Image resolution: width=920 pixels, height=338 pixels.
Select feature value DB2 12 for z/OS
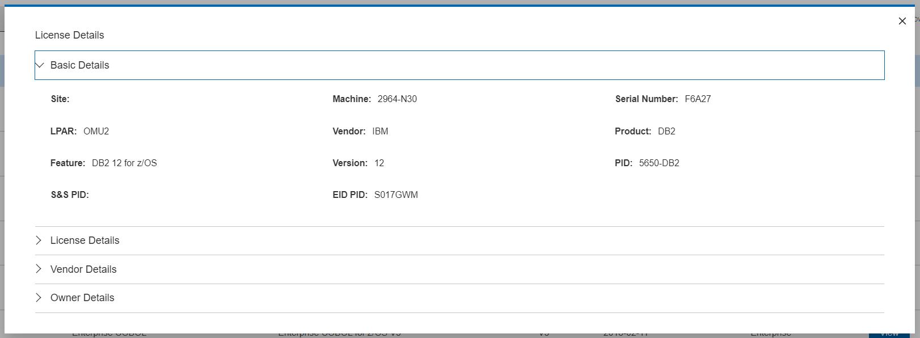[124, 163]
